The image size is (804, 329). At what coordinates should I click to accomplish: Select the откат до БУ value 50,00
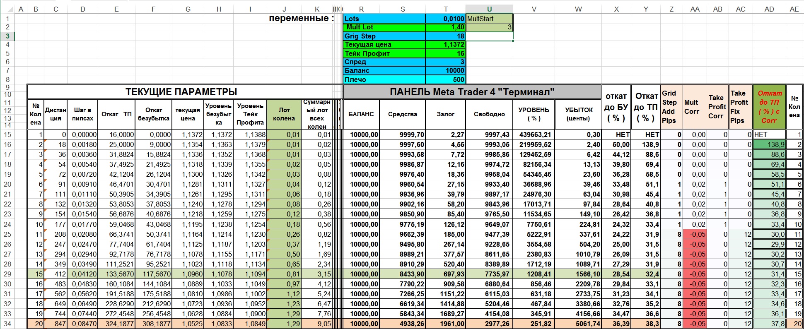pos(616,144)
